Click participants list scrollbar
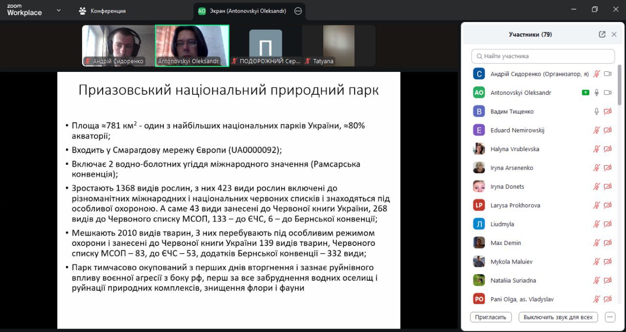The width and height of the screenshot is (626, 332). 620,84
